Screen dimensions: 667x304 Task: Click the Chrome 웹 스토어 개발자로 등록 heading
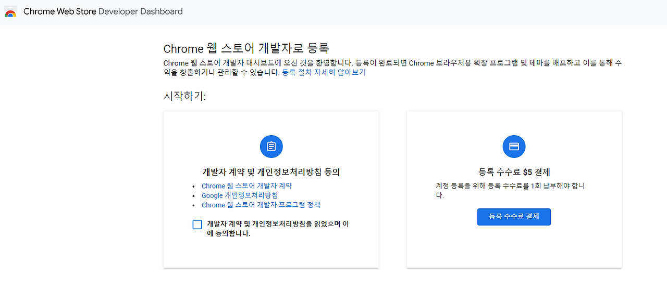[x=246, y=49]
